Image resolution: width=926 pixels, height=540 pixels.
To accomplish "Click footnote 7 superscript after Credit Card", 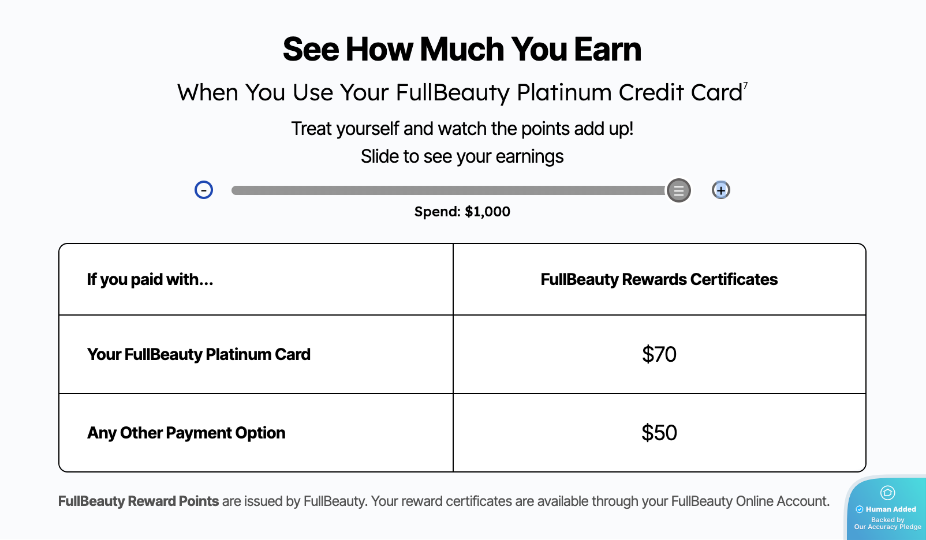I will [745, 86].
